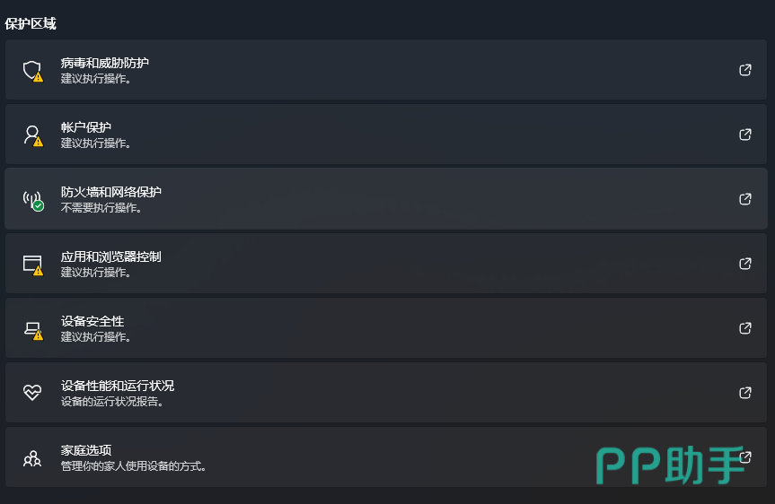Open external link icon for 设备性能和运行状况

[744, 393]
